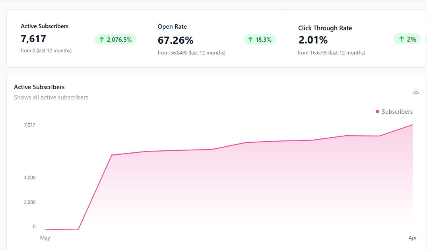Click the pink Subscribers legend dot
The image size is (427, 251).
377,112
